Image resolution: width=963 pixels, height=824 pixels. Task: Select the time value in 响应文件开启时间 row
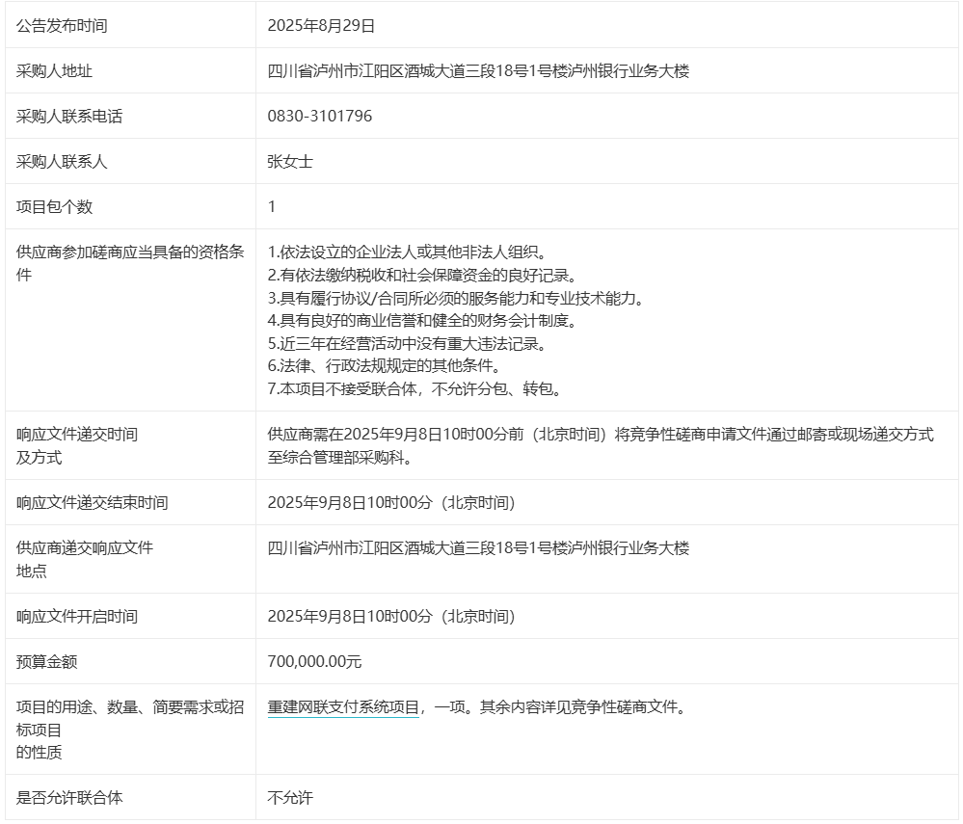[391, 617]
